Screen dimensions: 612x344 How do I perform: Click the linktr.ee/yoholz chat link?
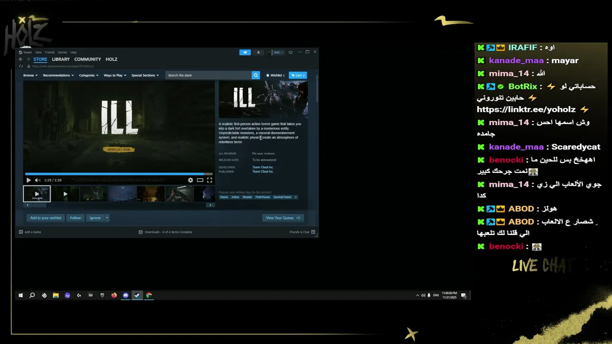526,109
